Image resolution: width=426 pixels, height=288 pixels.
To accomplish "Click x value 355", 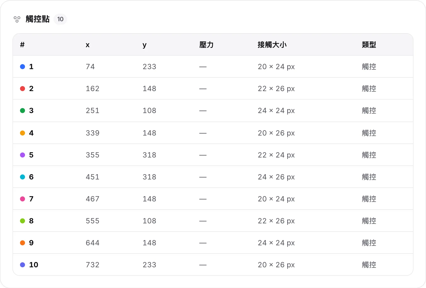I will (92, 155).
